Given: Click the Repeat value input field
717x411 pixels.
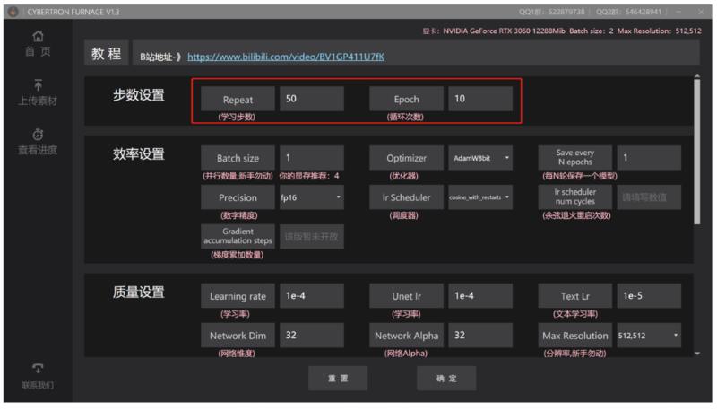Looking at the screenshot, I should point(311,99).
